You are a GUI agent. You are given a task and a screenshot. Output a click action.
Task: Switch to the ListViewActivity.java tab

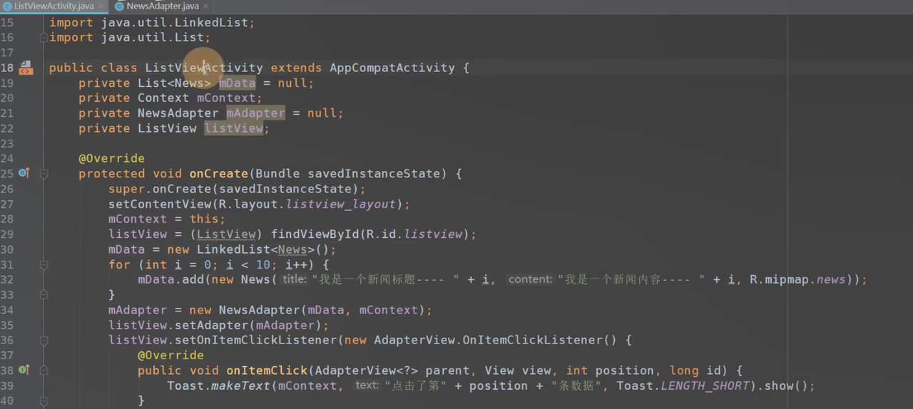tap(53, 6)
